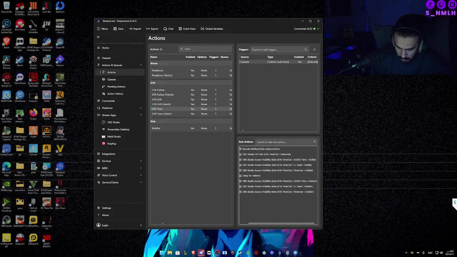Select the Queues icon in sidebar
This screenshot has height=257, width=457.
click(104, 79)
